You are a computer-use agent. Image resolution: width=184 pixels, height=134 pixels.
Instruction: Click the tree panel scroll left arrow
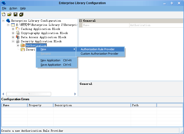coord(3,94)
